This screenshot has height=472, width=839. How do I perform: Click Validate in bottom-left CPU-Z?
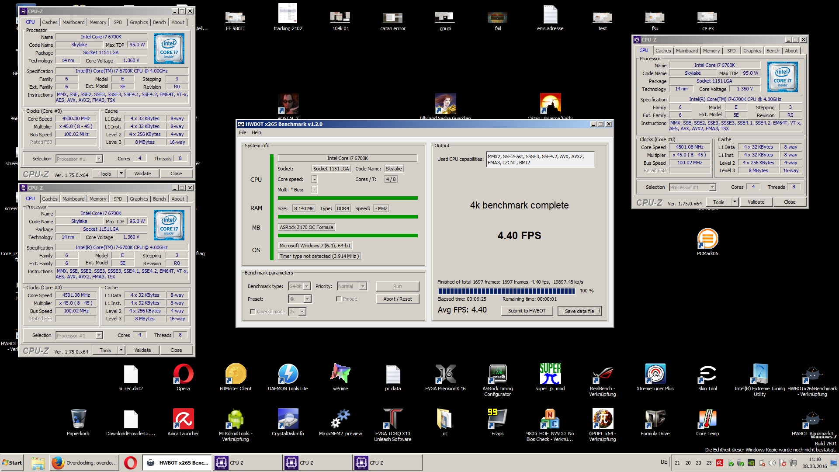pyautogui.click(x=142, y=350)
